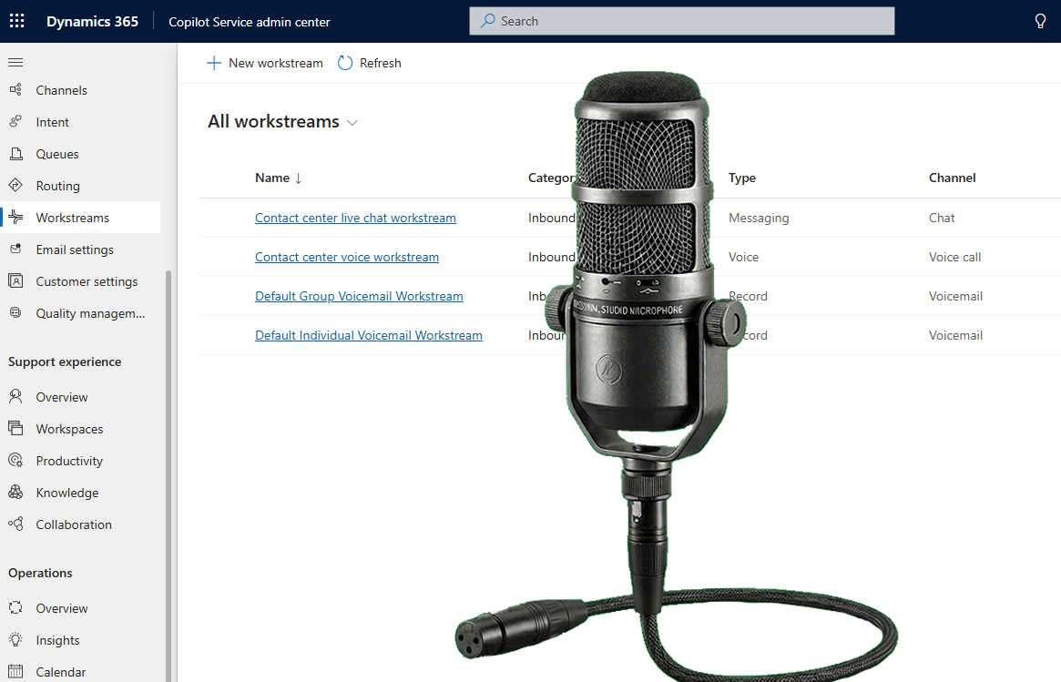Click the Channels icon in the sidebar

coord(15,90)
